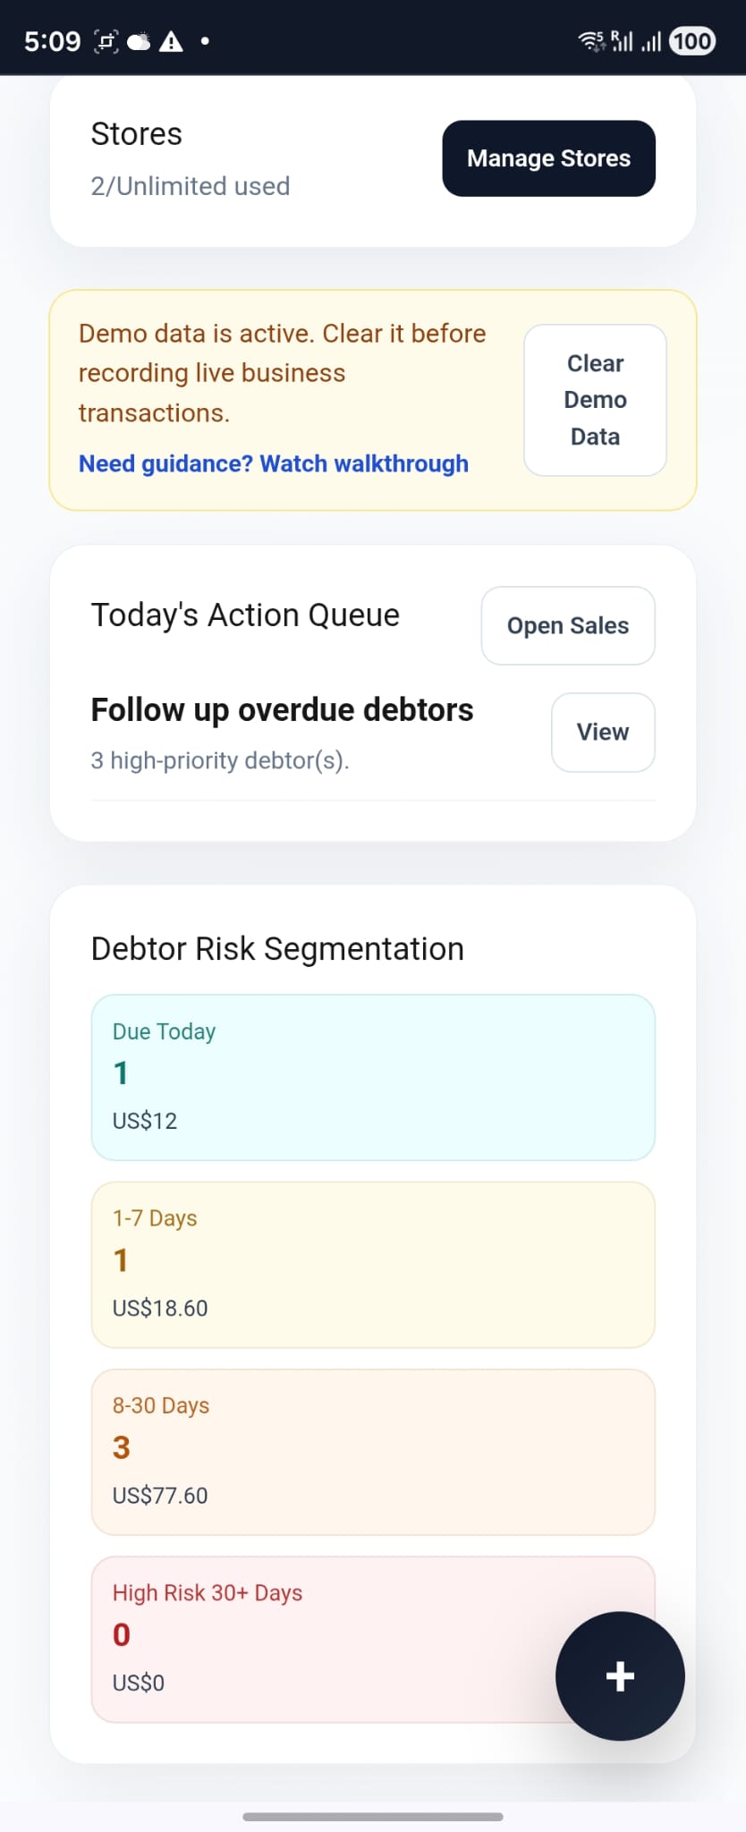
Task: Clear the active demo data
Action: tap(594, 400)
